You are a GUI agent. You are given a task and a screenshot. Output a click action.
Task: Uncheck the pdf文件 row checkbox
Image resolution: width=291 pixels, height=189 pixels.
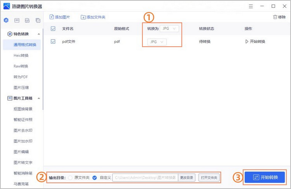coord(53,42)
